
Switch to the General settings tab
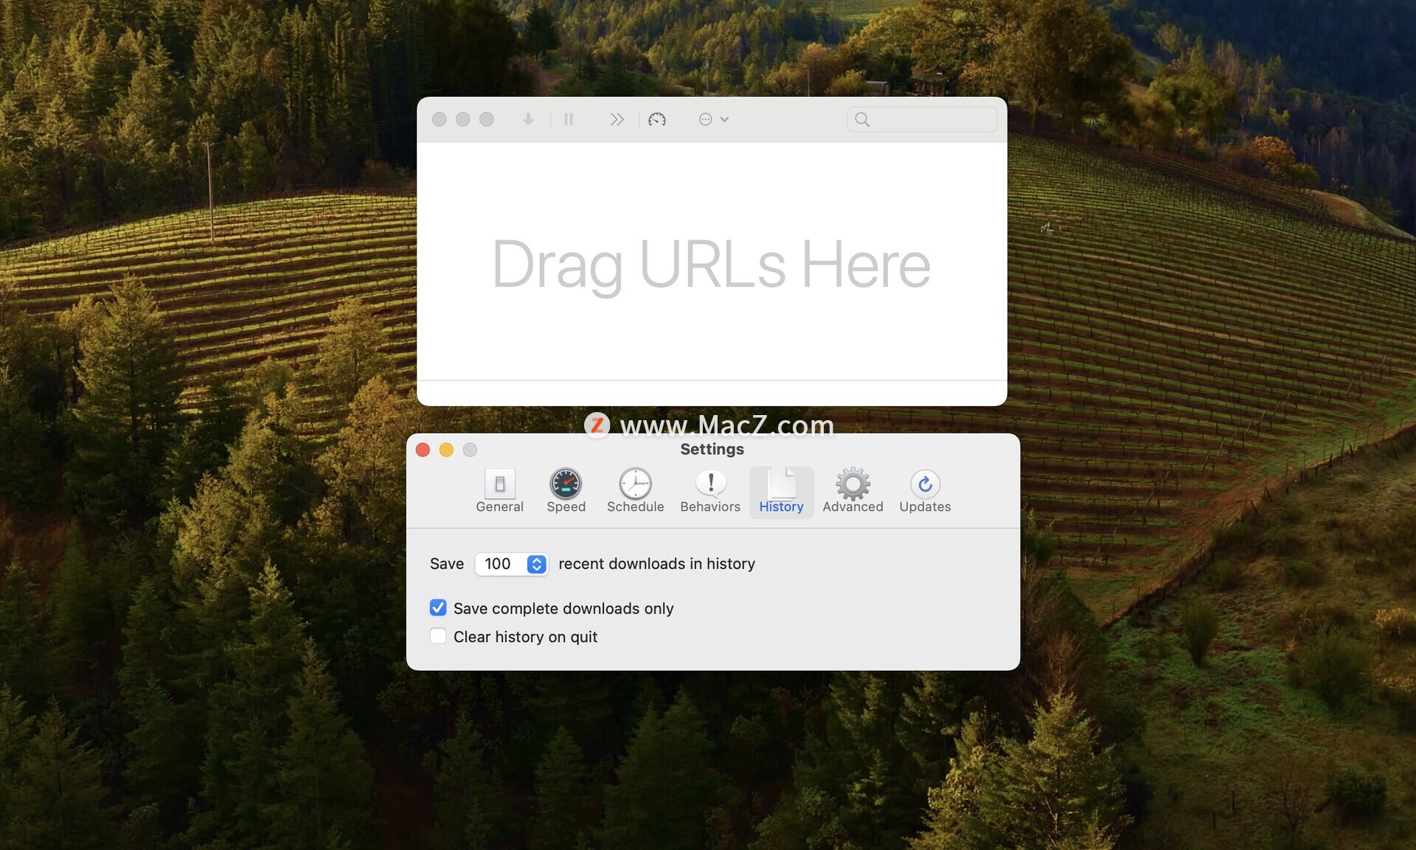coord(500,492)
